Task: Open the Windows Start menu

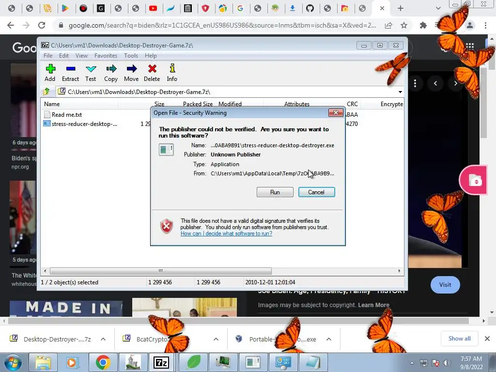Action: point(13,362)
